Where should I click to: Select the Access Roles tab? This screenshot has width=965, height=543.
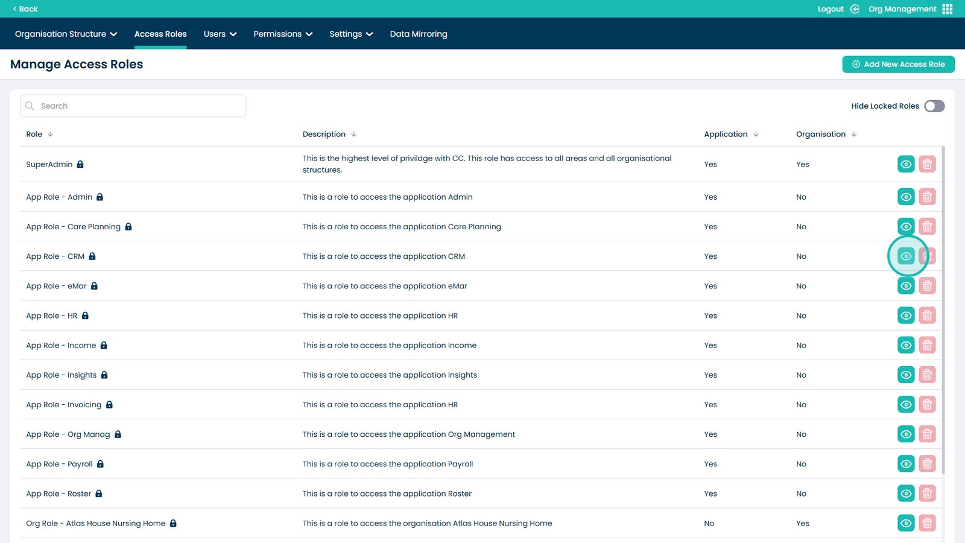[160, 34]
